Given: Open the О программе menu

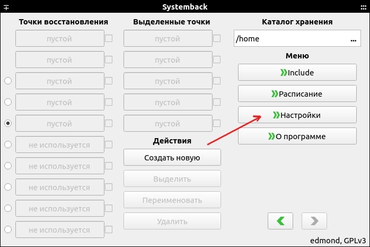Looking at the screenshot, I should (297, 136).
